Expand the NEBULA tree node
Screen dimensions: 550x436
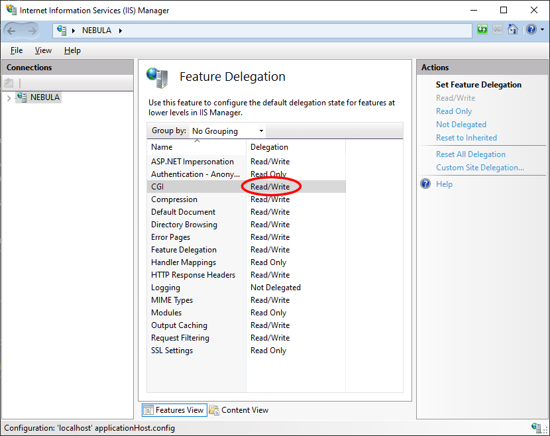coord(9,98)
